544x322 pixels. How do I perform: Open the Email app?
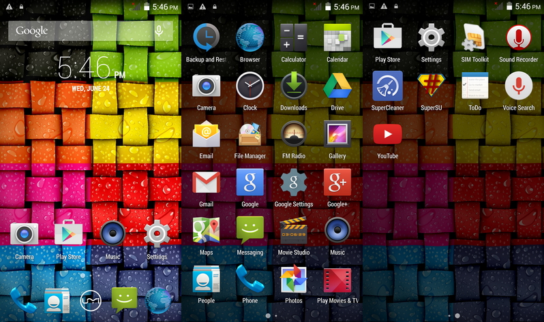pyautogui.click(x=206, y=134)
